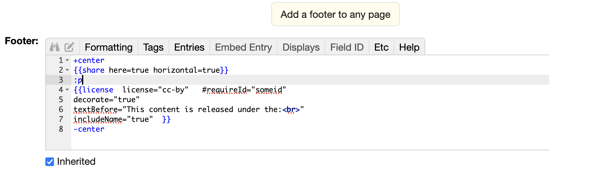Image resolution: width=589 pixels, height=170 pixels.
Task: Click the binoculars find icon
Action: pyautogui.click(x=55, y=47)
